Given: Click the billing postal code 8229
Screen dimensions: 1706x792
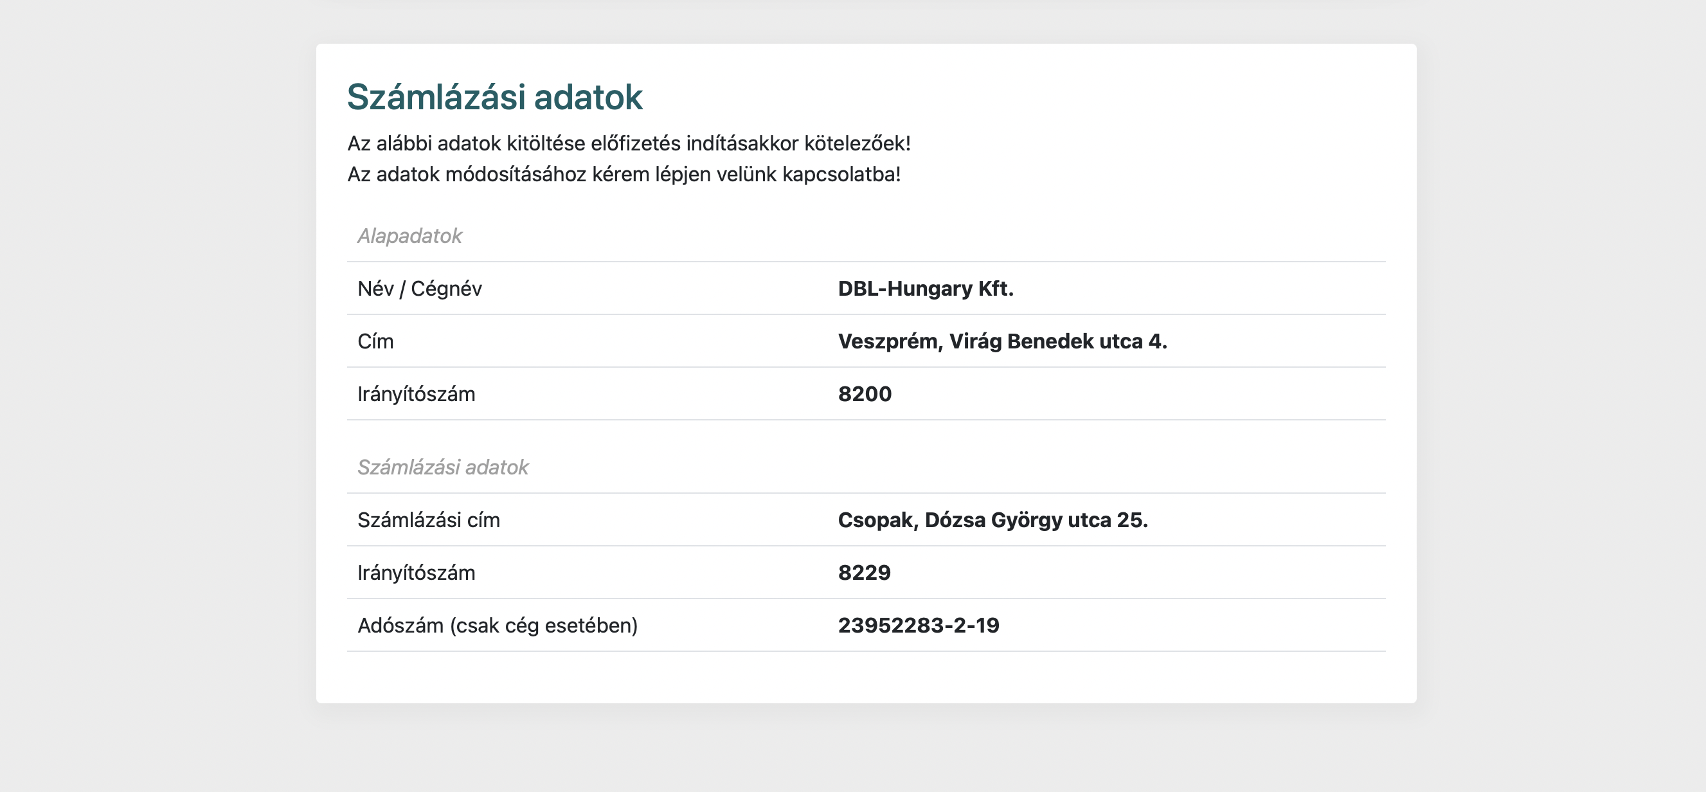Looking at the screenshot, I should pos(863,573).
